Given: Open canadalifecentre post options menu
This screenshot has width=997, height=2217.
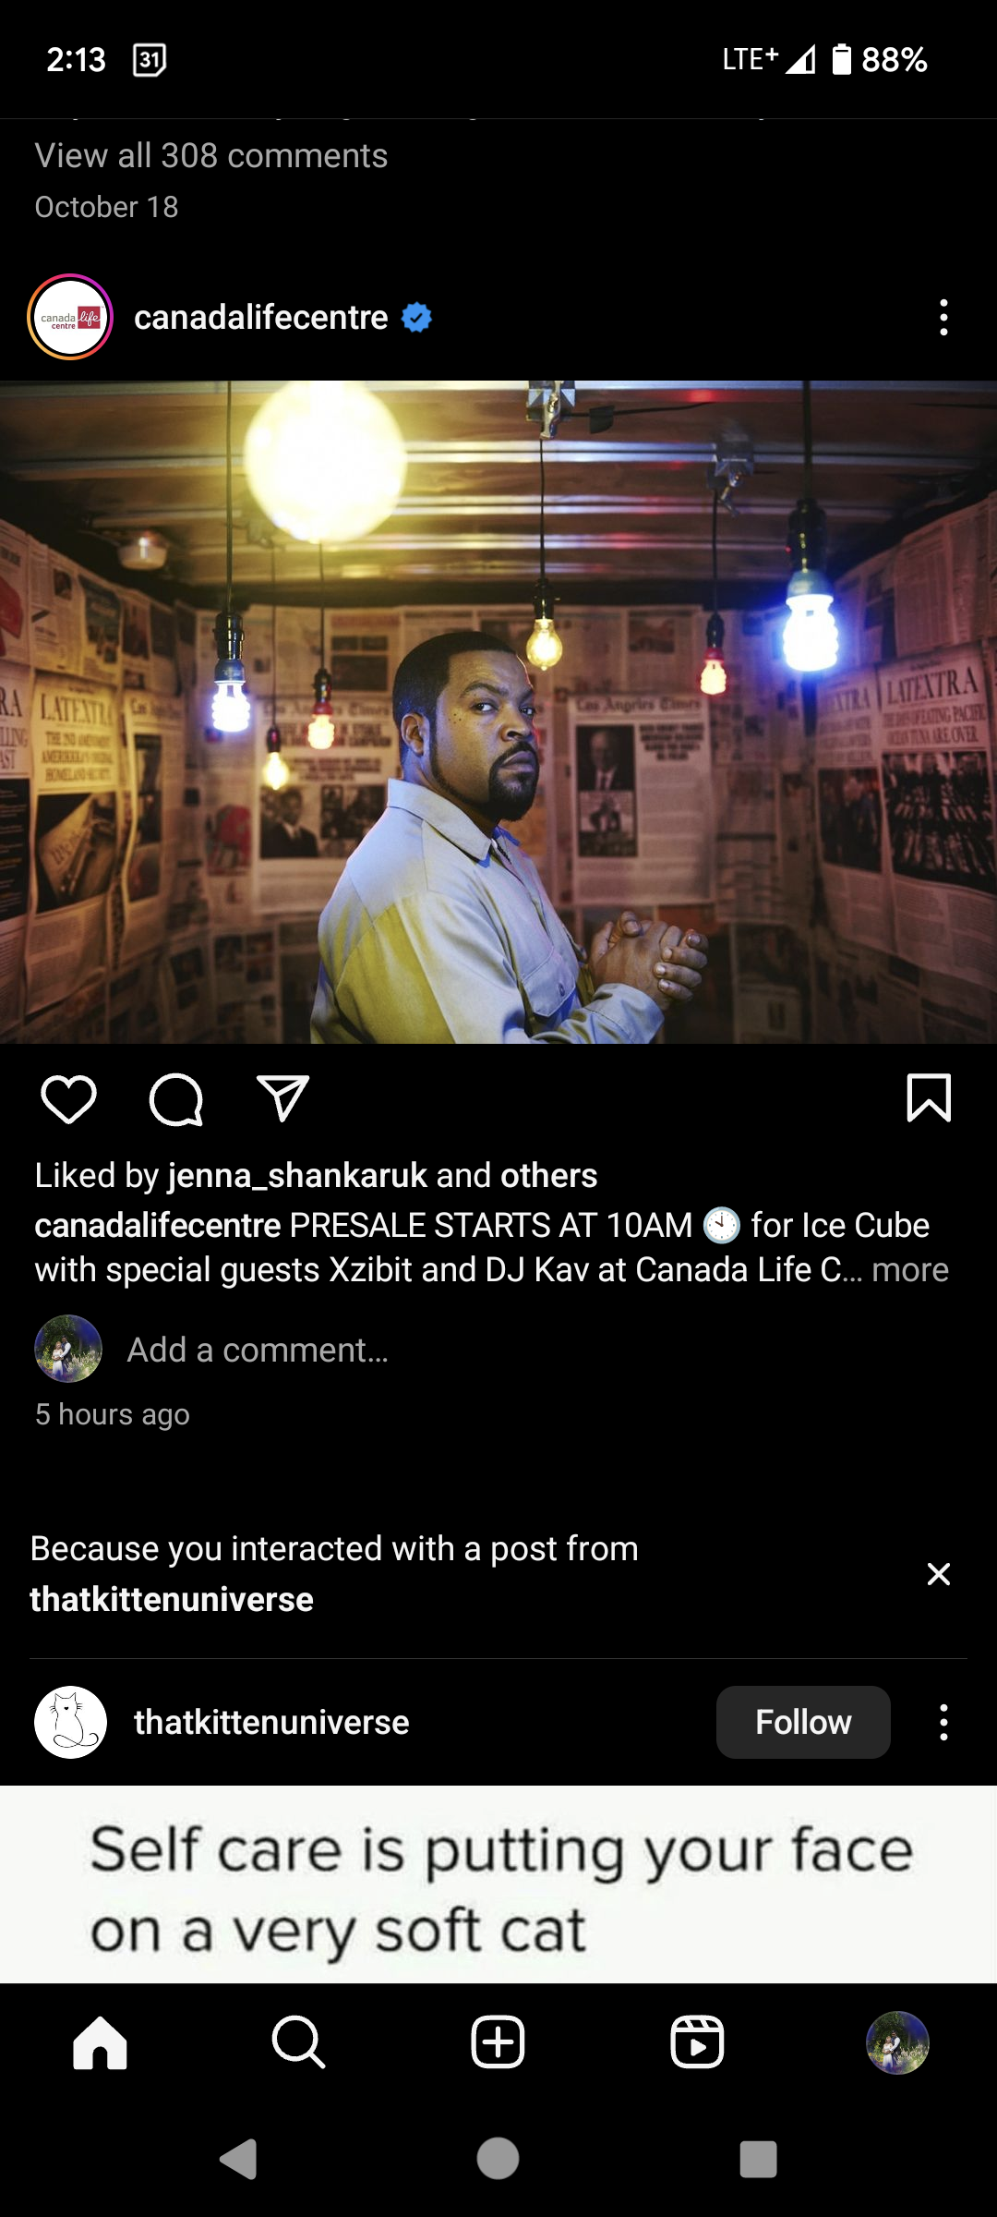Looking at the screenshot, I should [x=943, y=317].
